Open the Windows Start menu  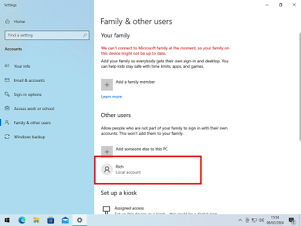(7, 220)
